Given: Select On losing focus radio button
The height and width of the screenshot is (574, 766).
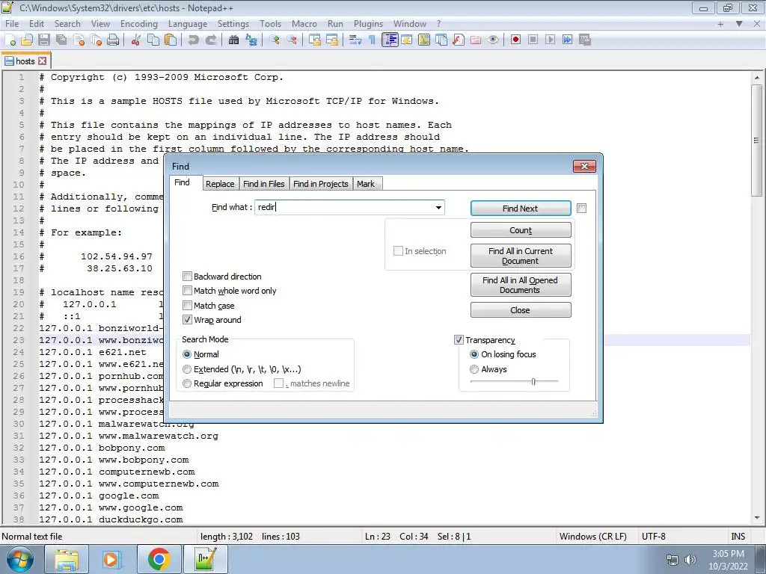Looking at the screenshot, I should [x=474, y=354].
